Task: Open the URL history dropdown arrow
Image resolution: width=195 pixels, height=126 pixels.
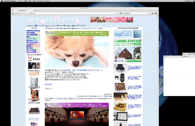Action: click(x=116, y=13)
